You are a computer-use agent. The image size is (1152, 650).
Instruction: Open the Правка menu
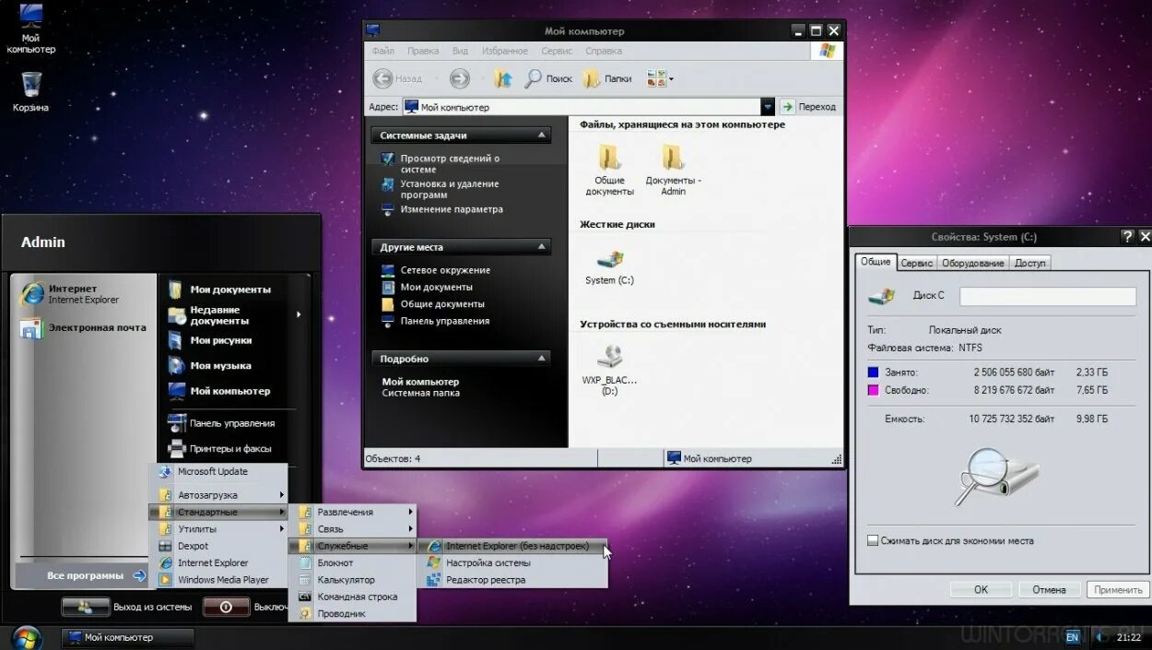click(423, 52)
